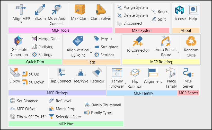The image size is (212, 130).
Task: Click the MEP Routing panel title
Action: [161, 62]
